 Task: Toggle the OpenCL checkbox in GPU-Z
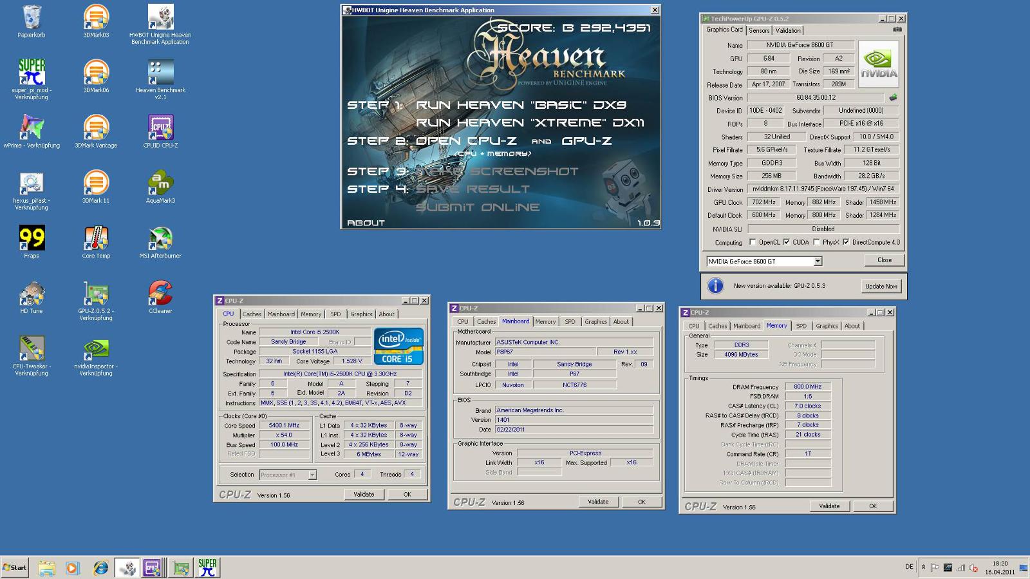(753, 242)
